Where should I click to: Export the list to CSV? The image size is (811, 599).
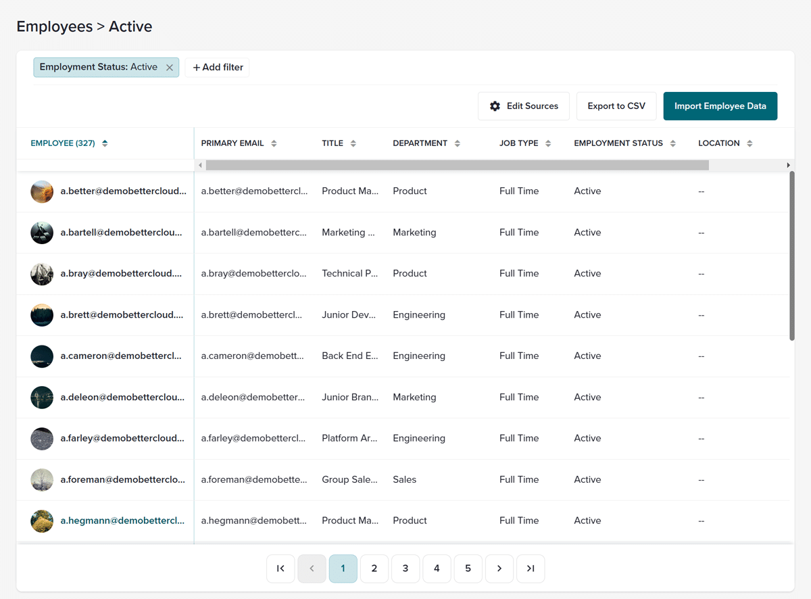pos(616,106)
